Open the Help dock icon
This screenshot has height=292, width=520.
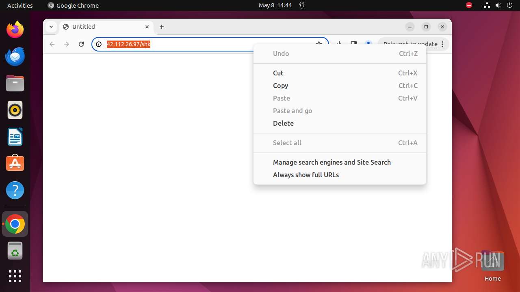[x=15, y=190]
